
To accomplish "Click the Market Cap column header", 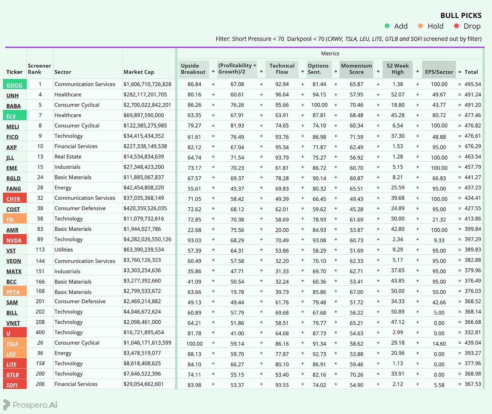I will pos(139,72).
